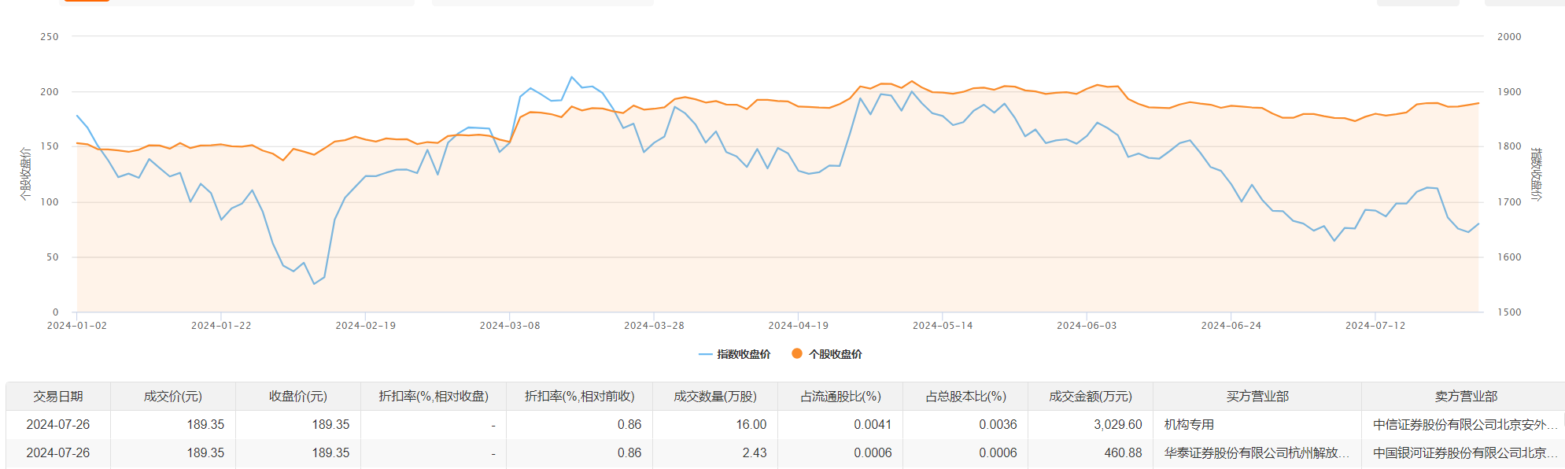Click x-axis date label 2024-07-12
1565x469 pixels.
pos(1375,326)
